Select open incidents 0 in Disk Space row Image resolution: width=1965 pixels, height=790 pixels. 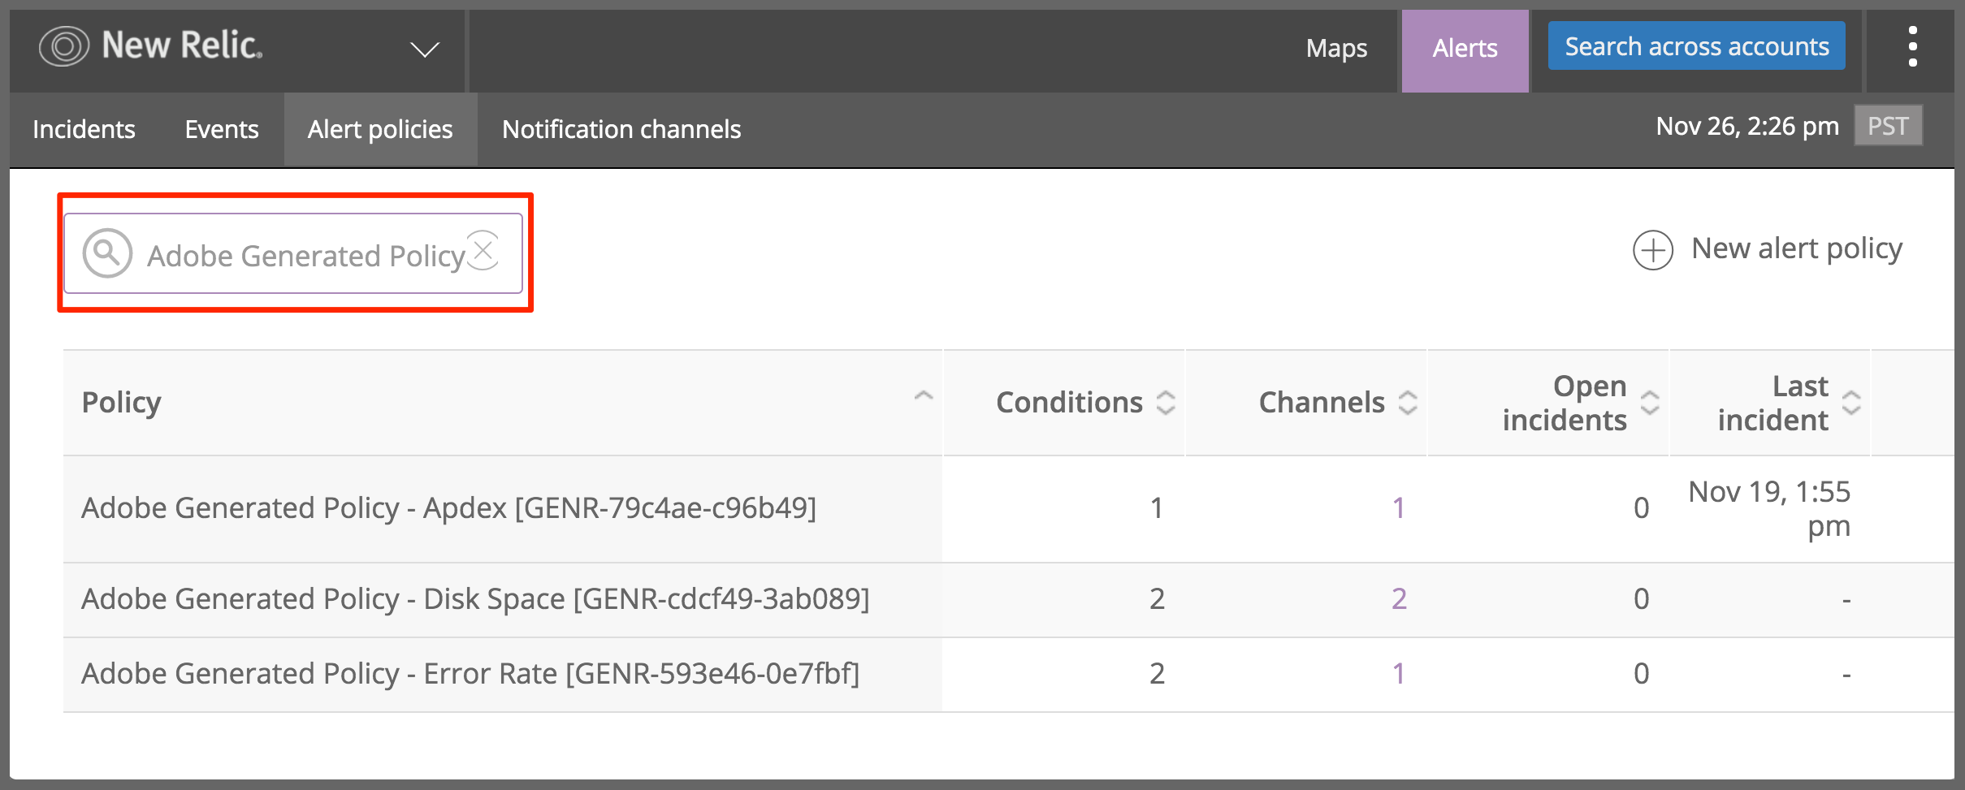click(1641, 599)
